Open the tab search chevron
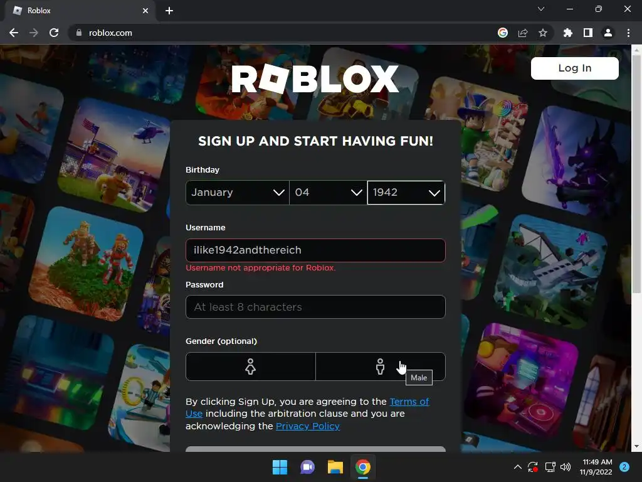Viewport: 642px width, 482px height. point(541,9)
